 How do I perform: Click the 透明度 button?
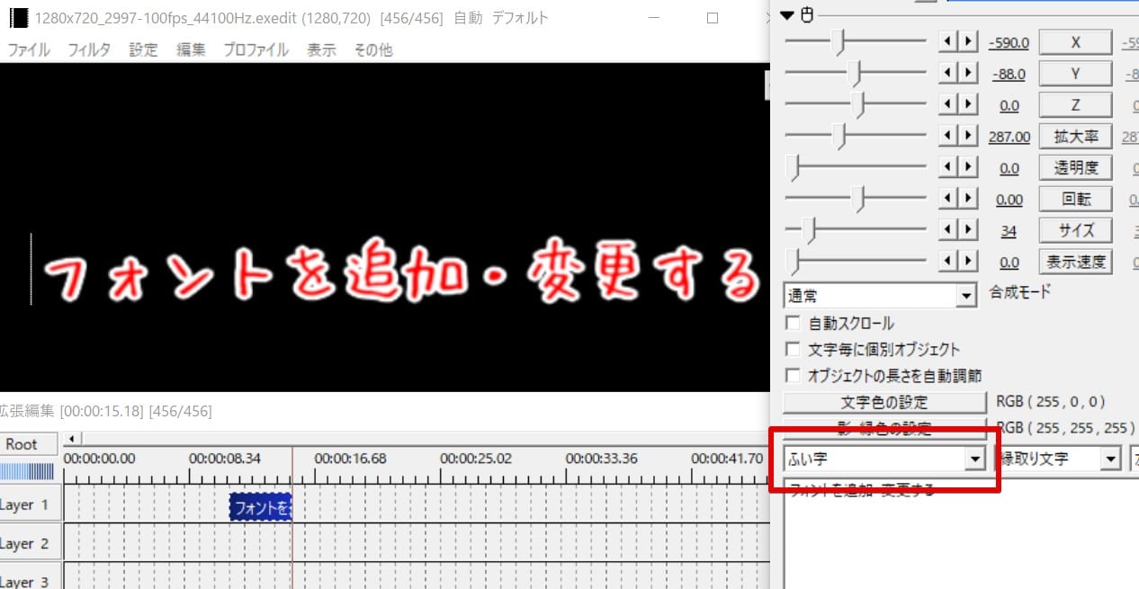pos(1076,167)
